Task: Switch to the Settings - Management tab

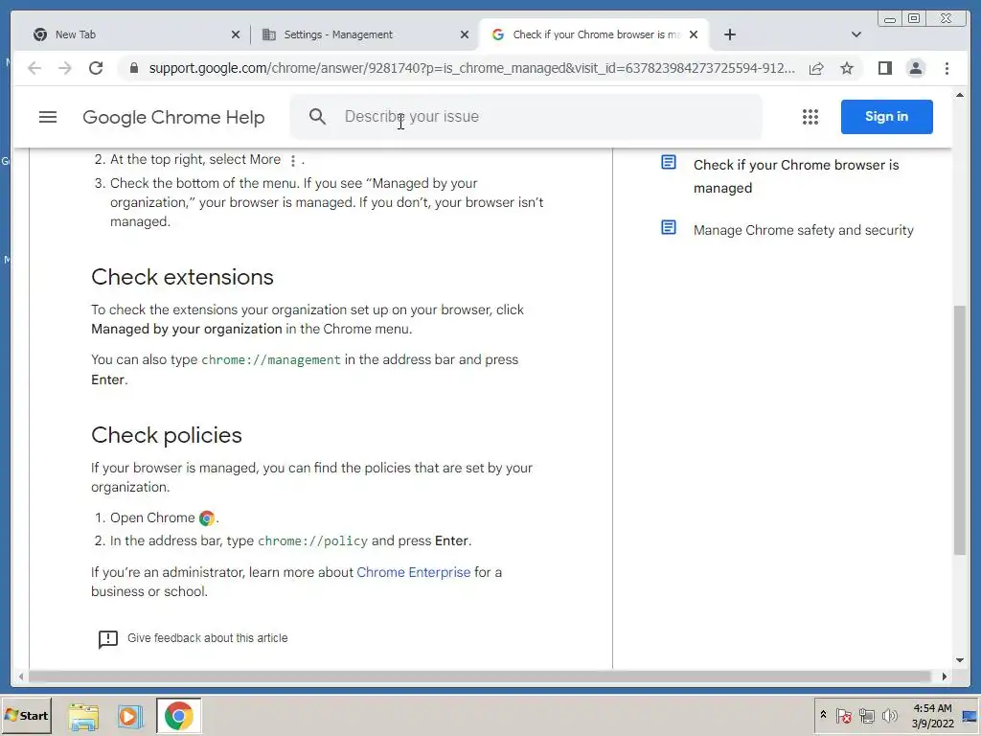Action: (365, 34)
